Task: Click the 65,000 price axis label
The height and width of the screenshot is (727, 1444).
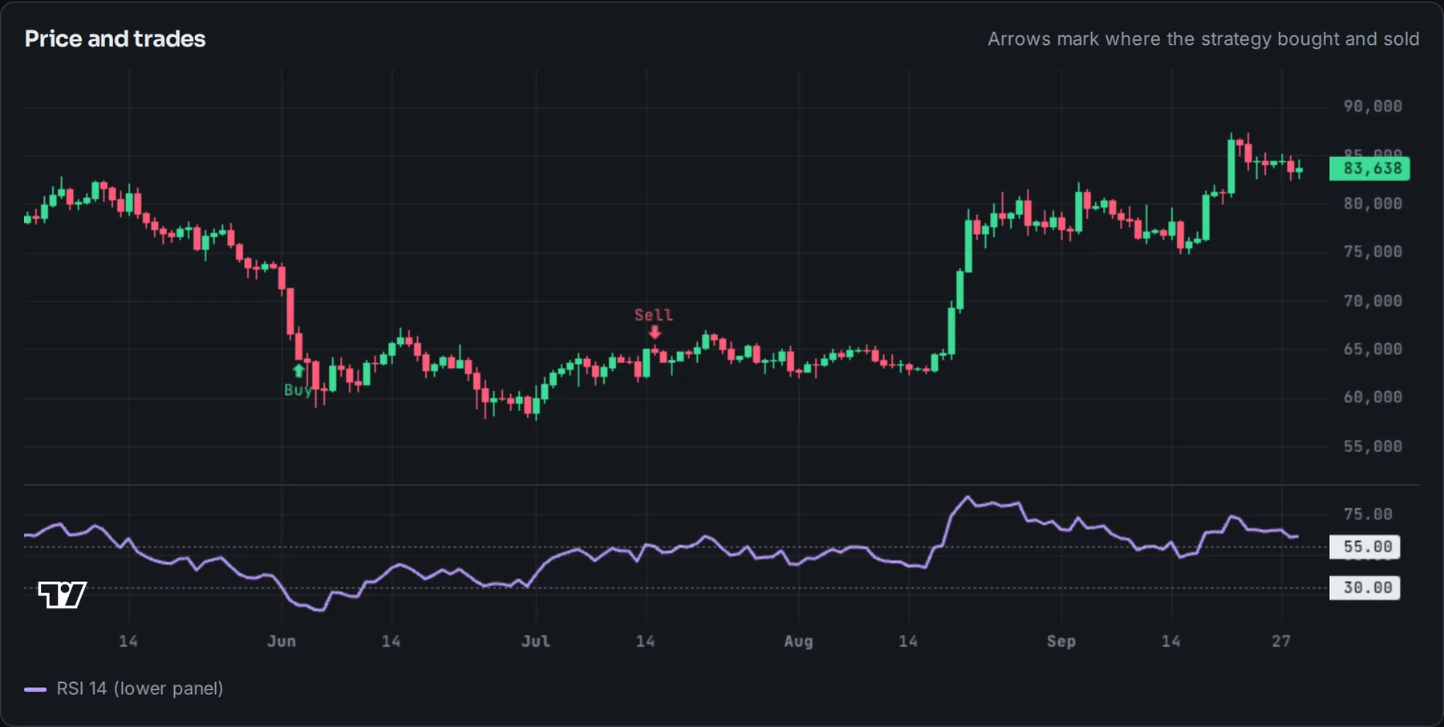Action: click(x=1373, y=349)
